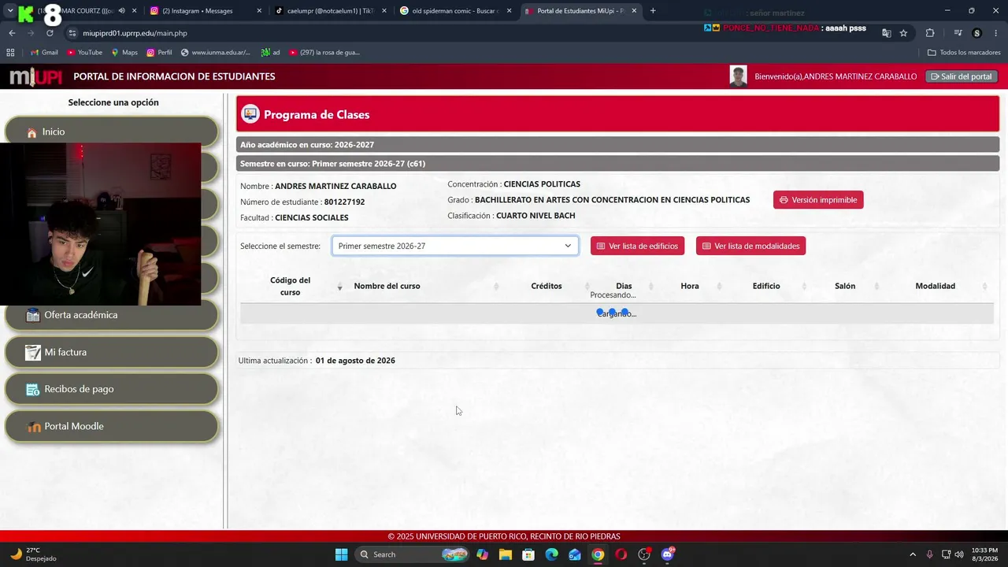Open File Explorer from the taskbar
The height and width of the screenshot is (567, 1008).
[506, 554]
